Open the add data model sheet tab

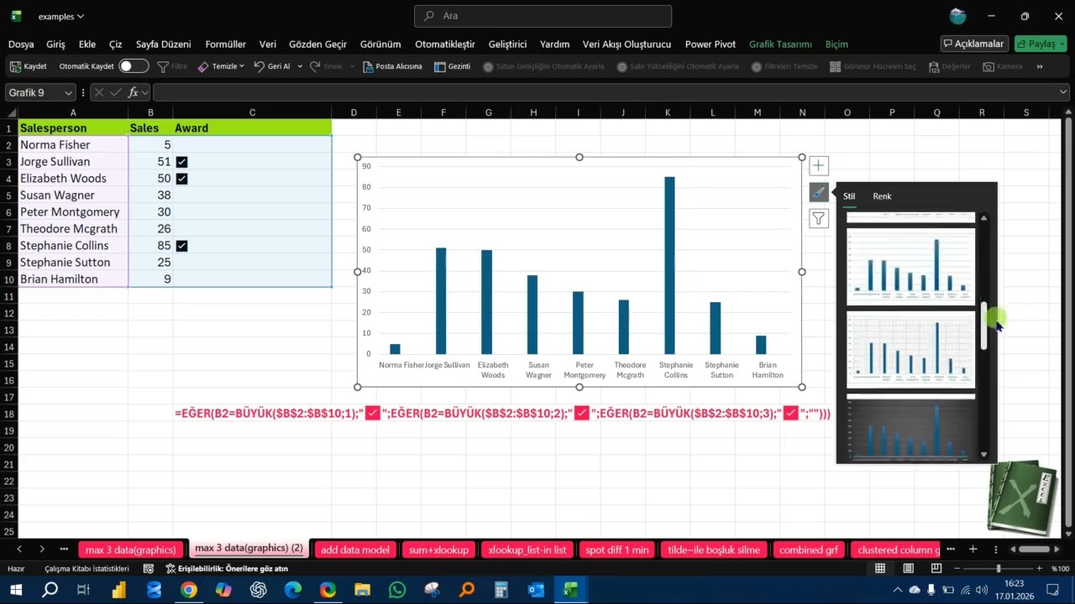point(355,549)
